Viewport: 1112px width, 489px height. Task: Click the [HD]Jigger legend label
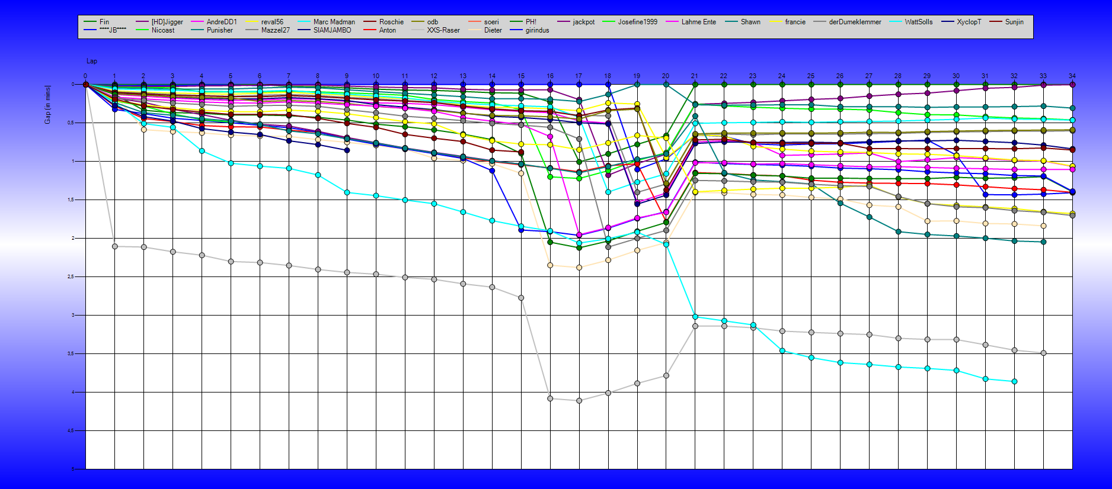tap(167, 22)
